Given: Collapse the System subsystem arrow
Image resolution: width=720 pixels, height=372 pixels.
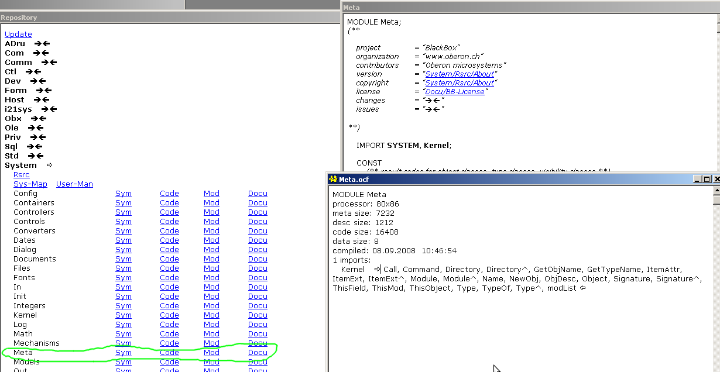Looking at the screenshot, I should click(x=50, y=166).
